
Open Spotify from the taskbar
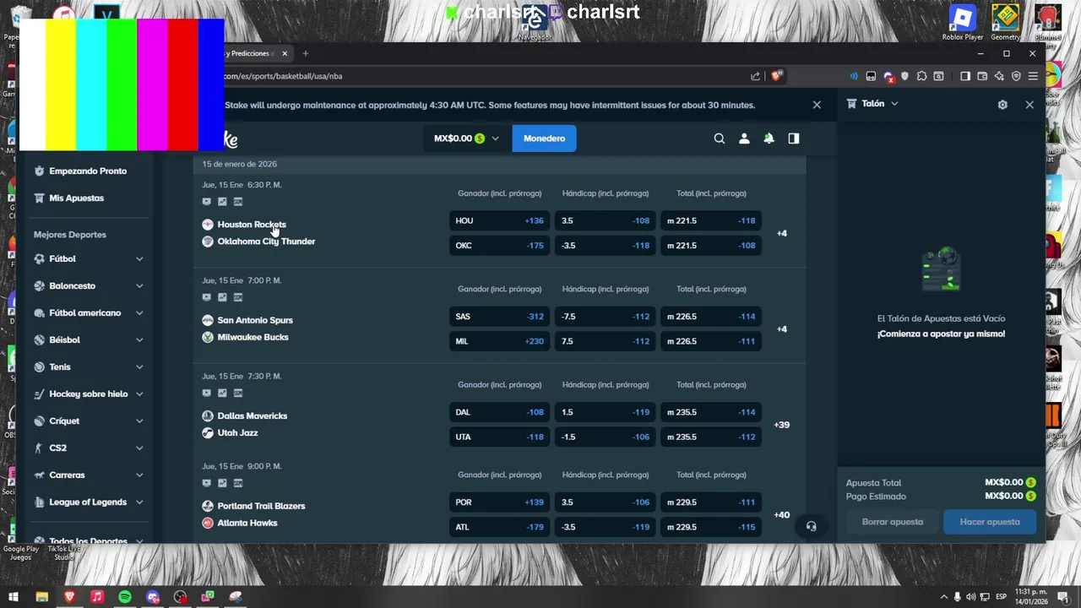[125, 597]
